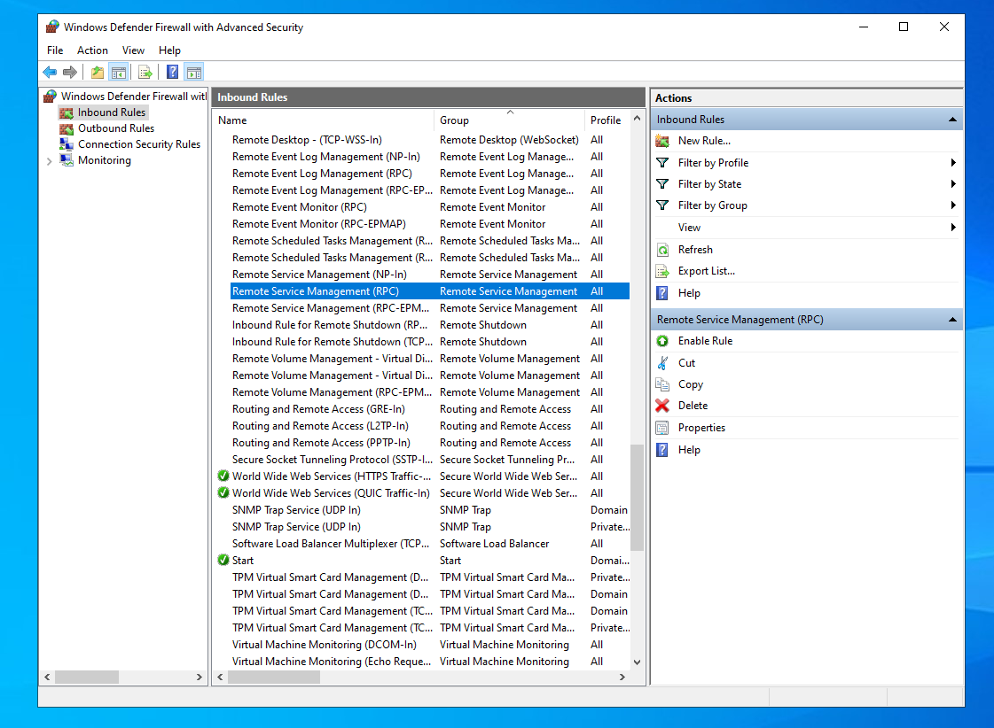Screen dimensions: 994x728
Task: Open the Action menu
Action: (92, 50)
